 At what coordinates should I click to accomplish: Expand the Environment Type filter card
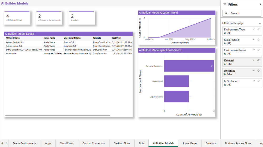click(254, 29)
